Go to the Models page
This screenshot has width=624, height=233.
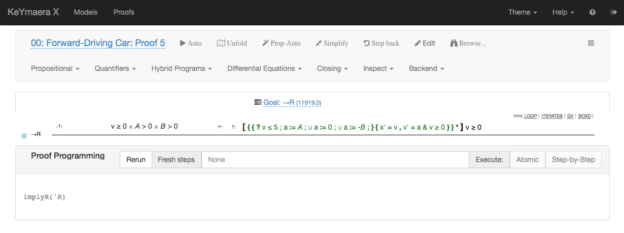click(86, 12)
